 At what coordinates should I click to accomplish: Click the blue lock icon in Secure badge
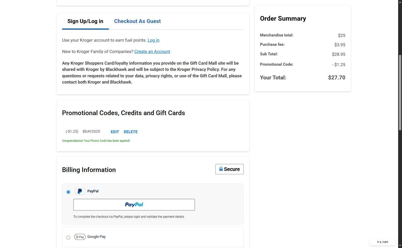click(221, 169)
